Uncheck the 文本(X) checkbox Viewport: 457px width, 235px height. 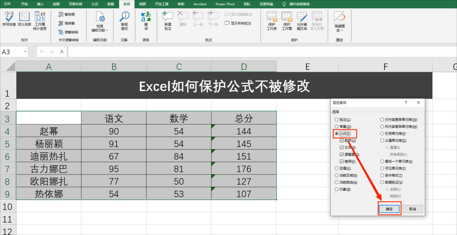click(348, 148)
